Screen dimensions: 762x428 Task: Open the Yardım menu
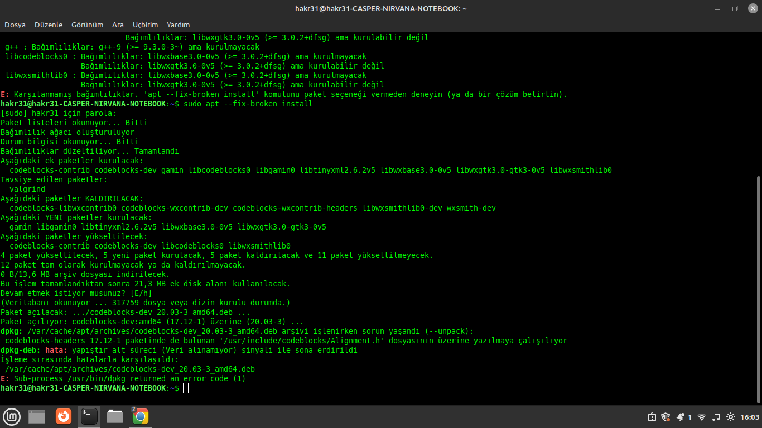point(178,25)
